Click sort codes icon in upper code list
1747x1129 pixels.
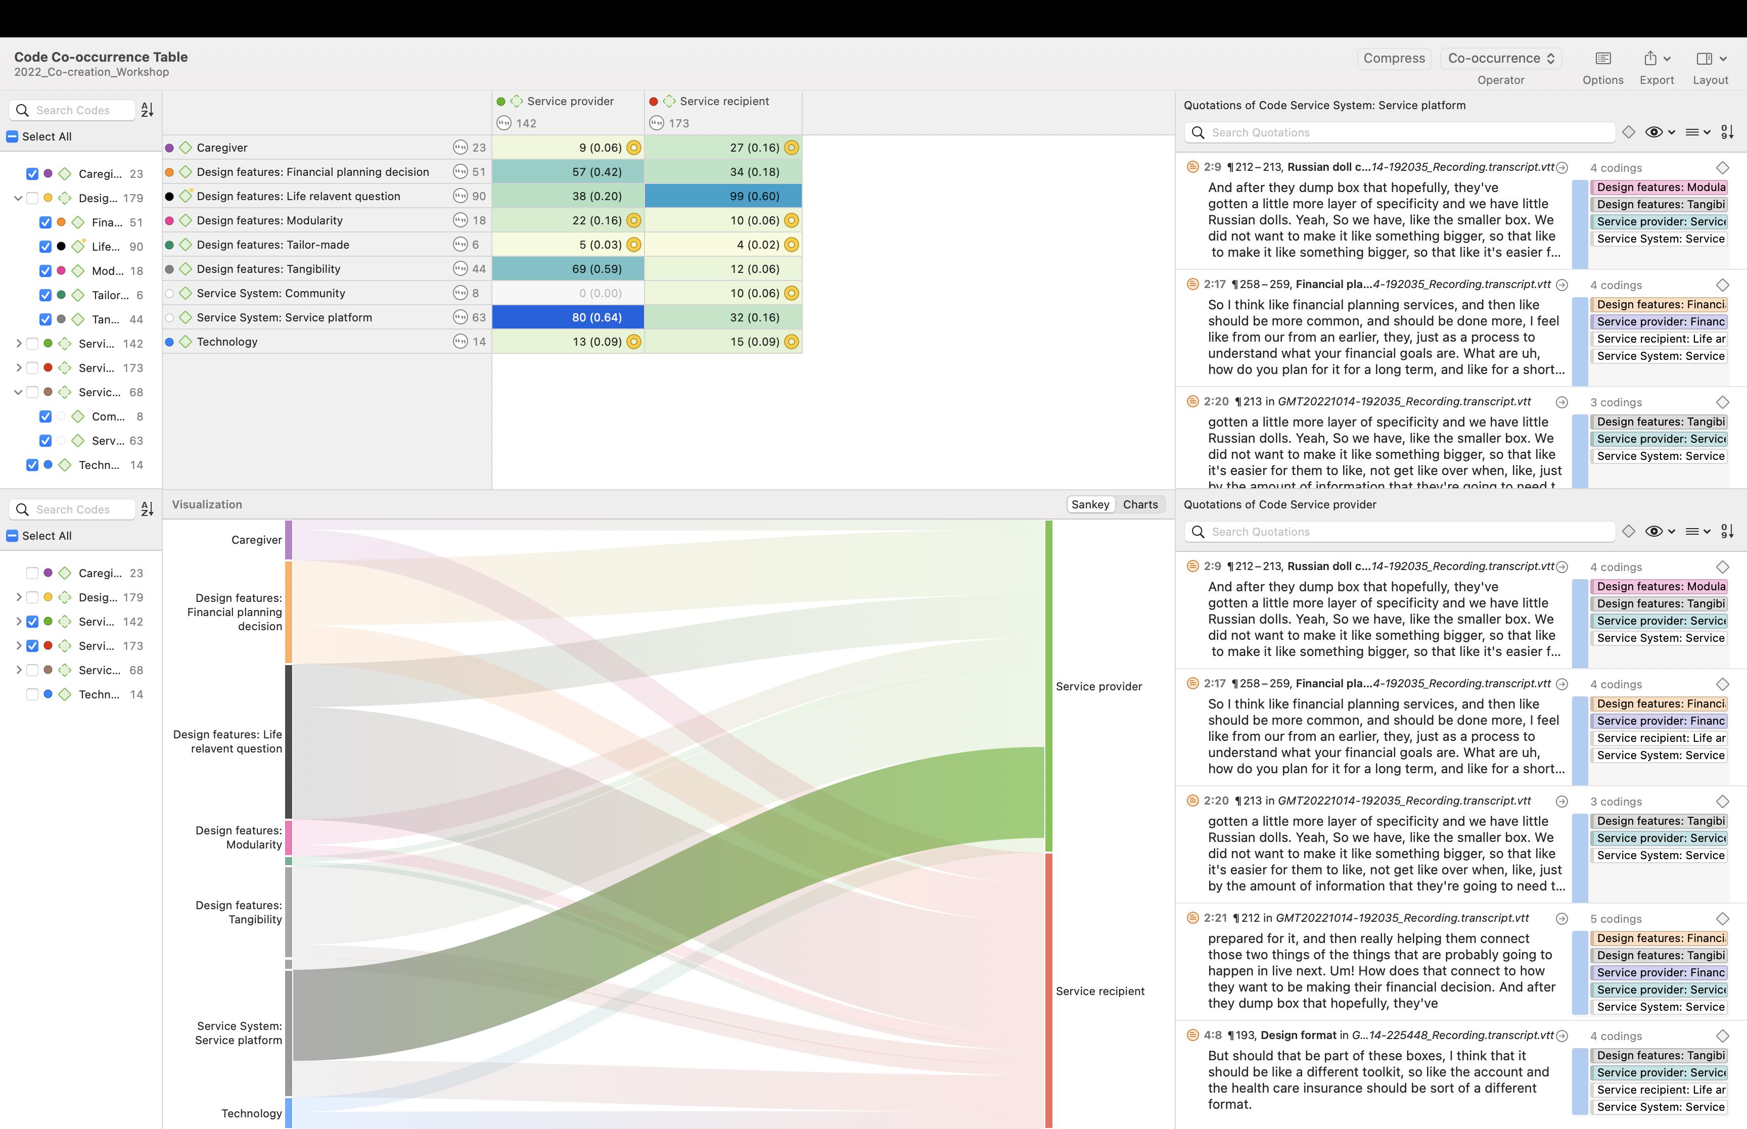point(148,110)
